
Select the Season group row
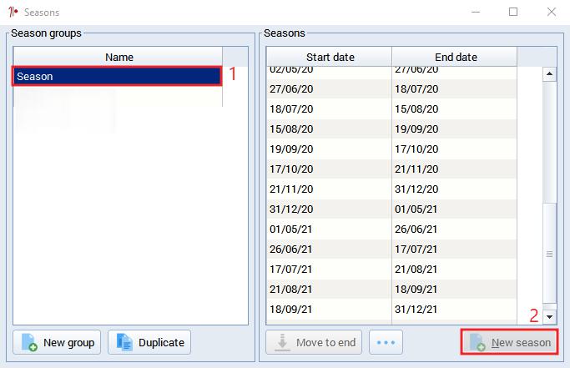pyautogui.click(x=117, y=77)
